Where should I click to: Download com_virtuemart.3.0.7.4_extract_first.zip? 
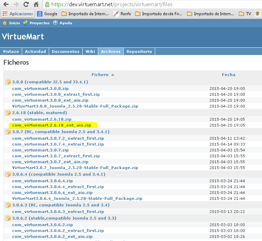pyautogui.click(x=58, y=144)
